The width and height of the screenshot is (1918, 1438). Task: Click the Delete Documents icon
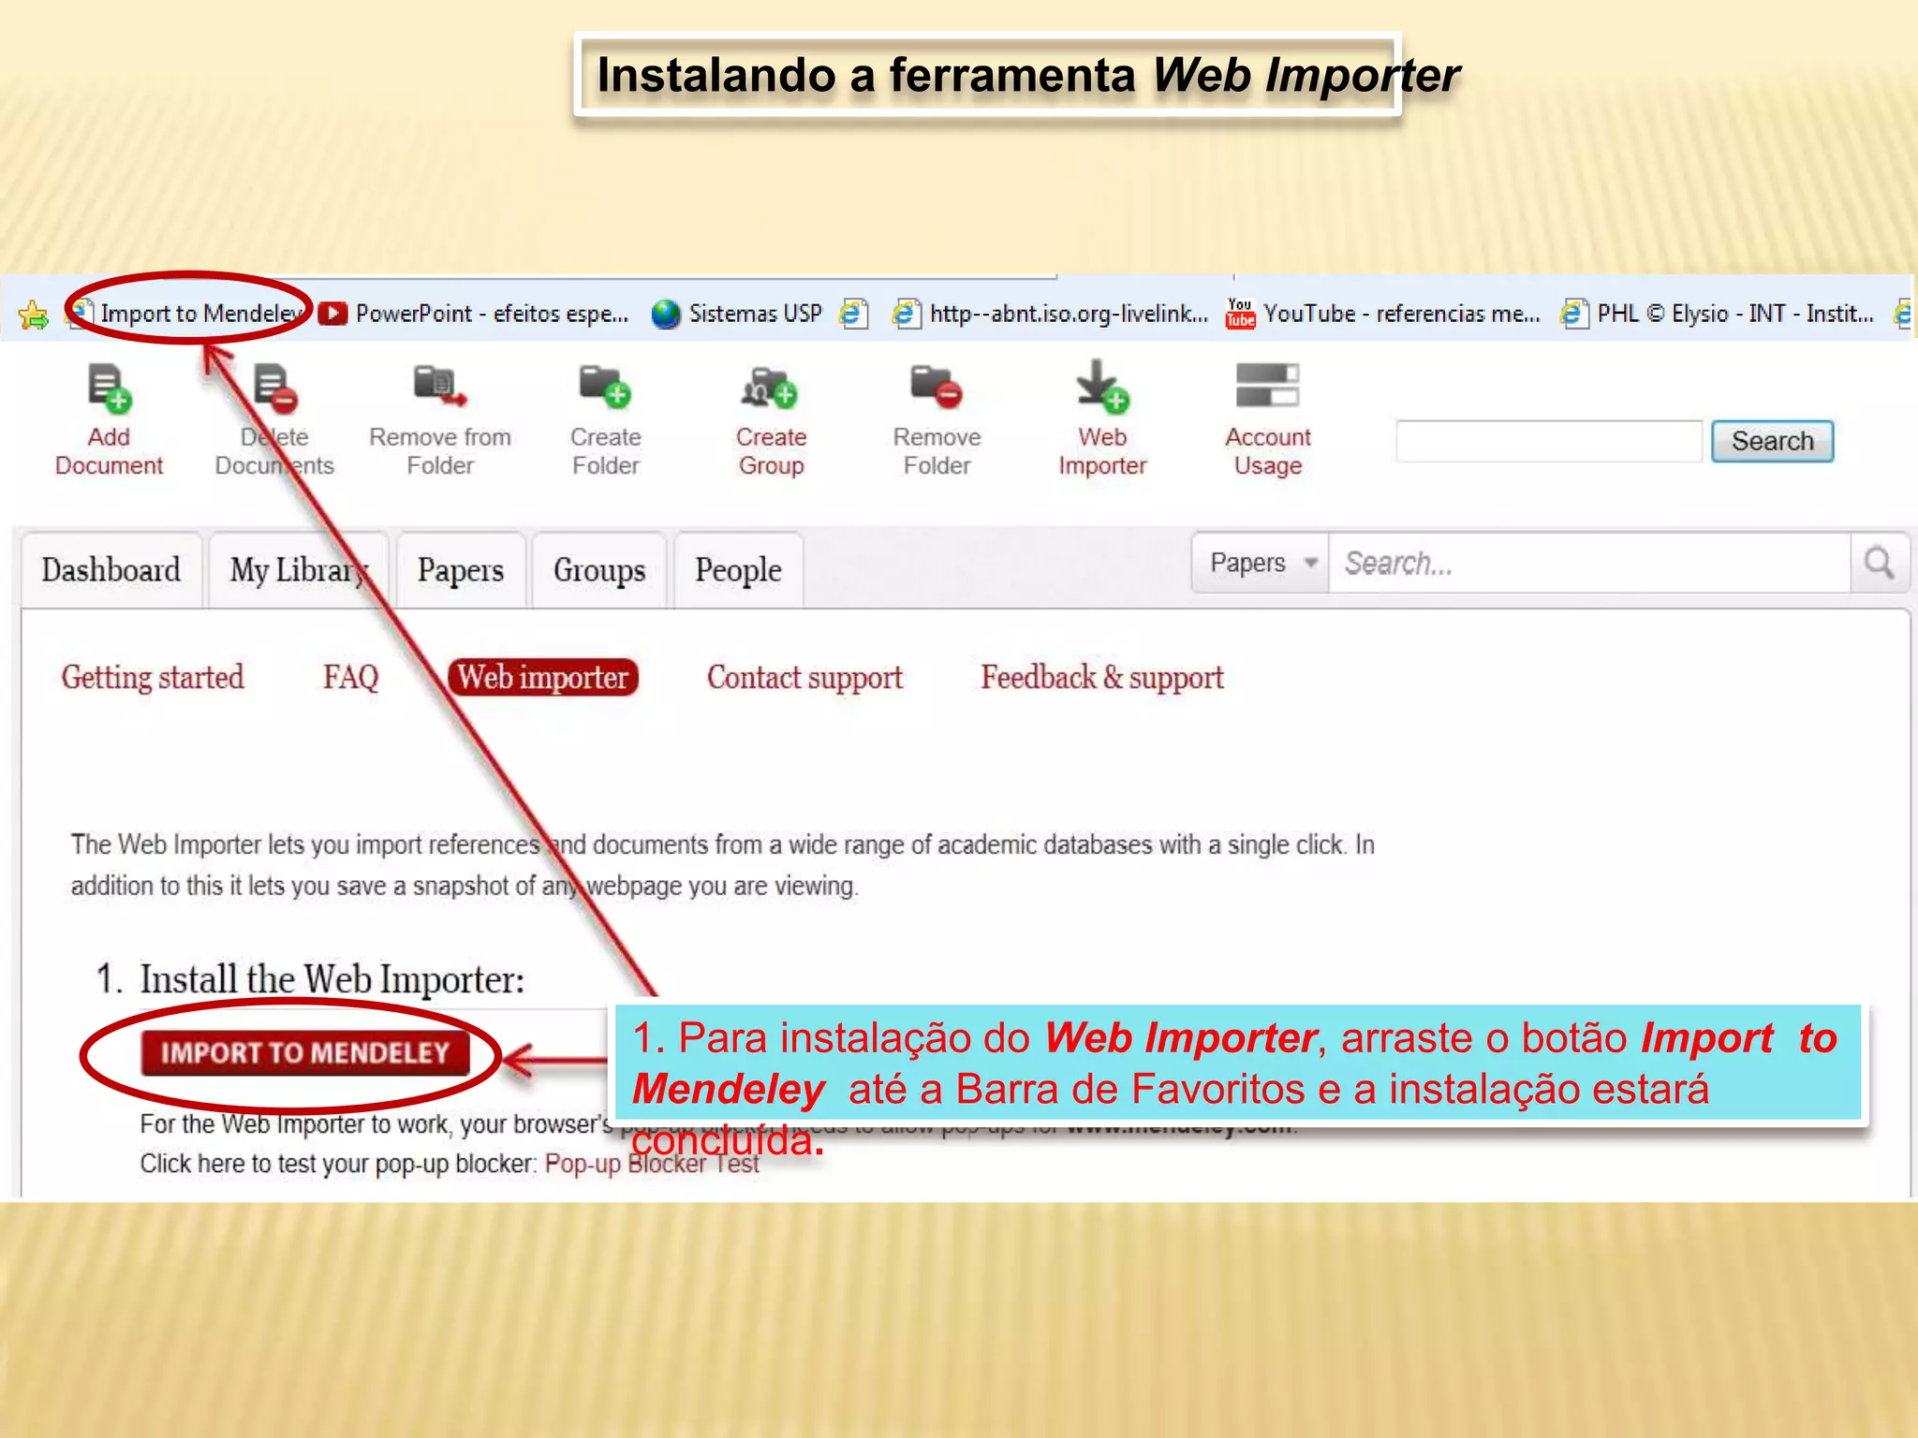click(275, 389)
